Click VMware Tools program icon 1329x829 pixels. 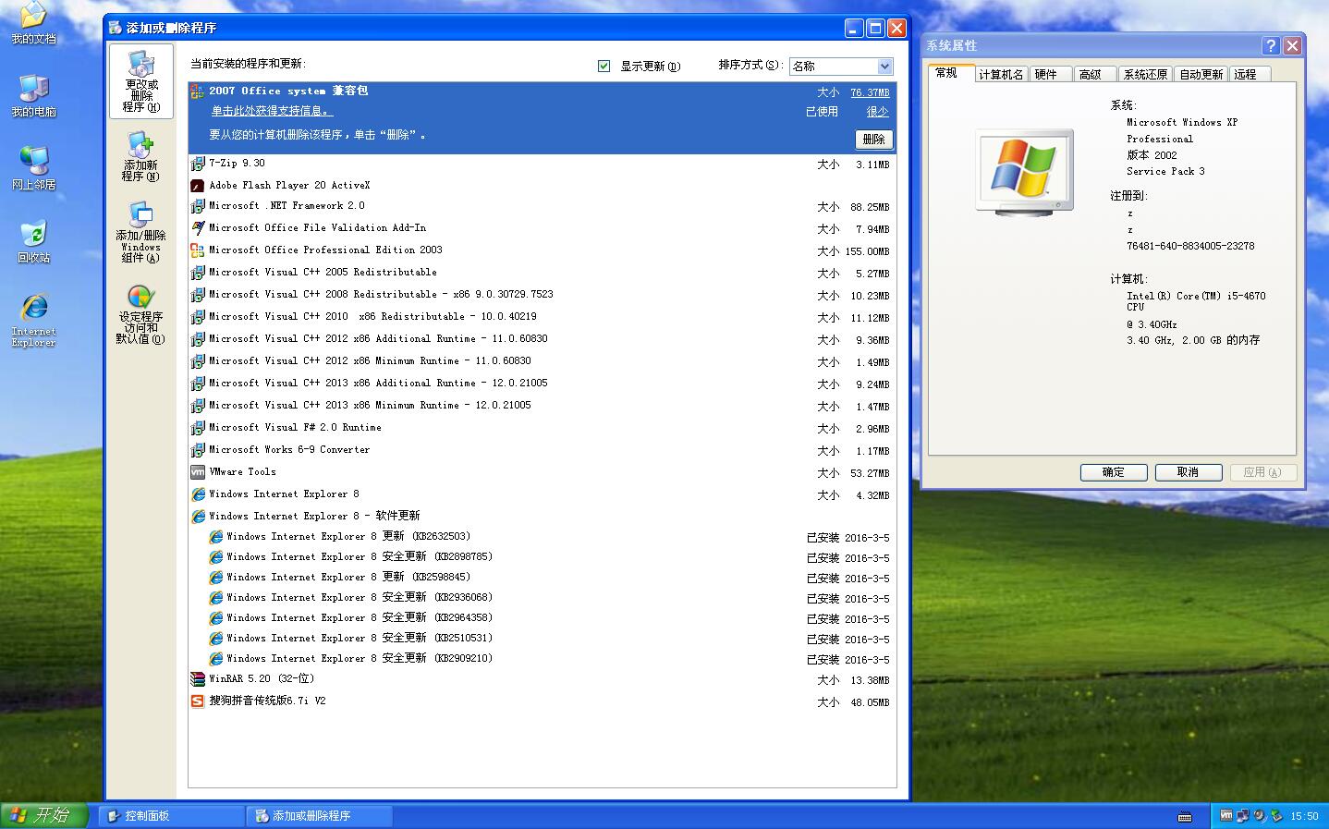tap(198, 472)
